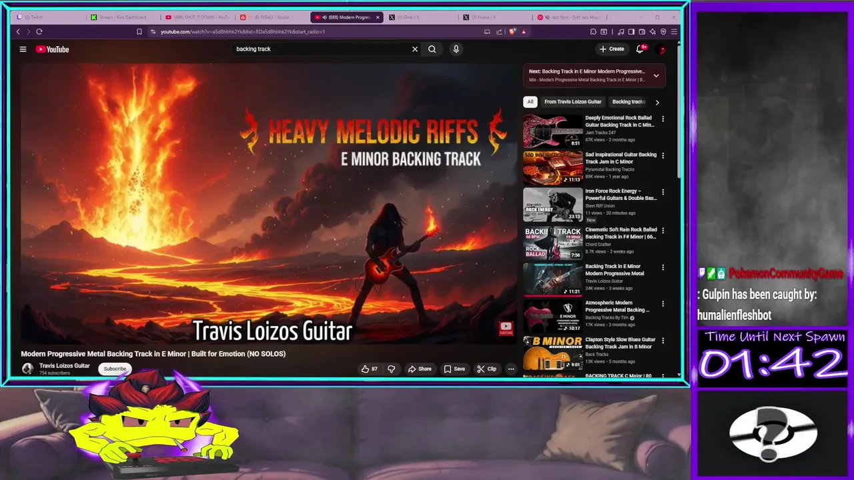Open Deeply Emotional Rock Ballad thumbnail
Screen dimensions: 854x480
pyautogui.click(x=553, y=131)
